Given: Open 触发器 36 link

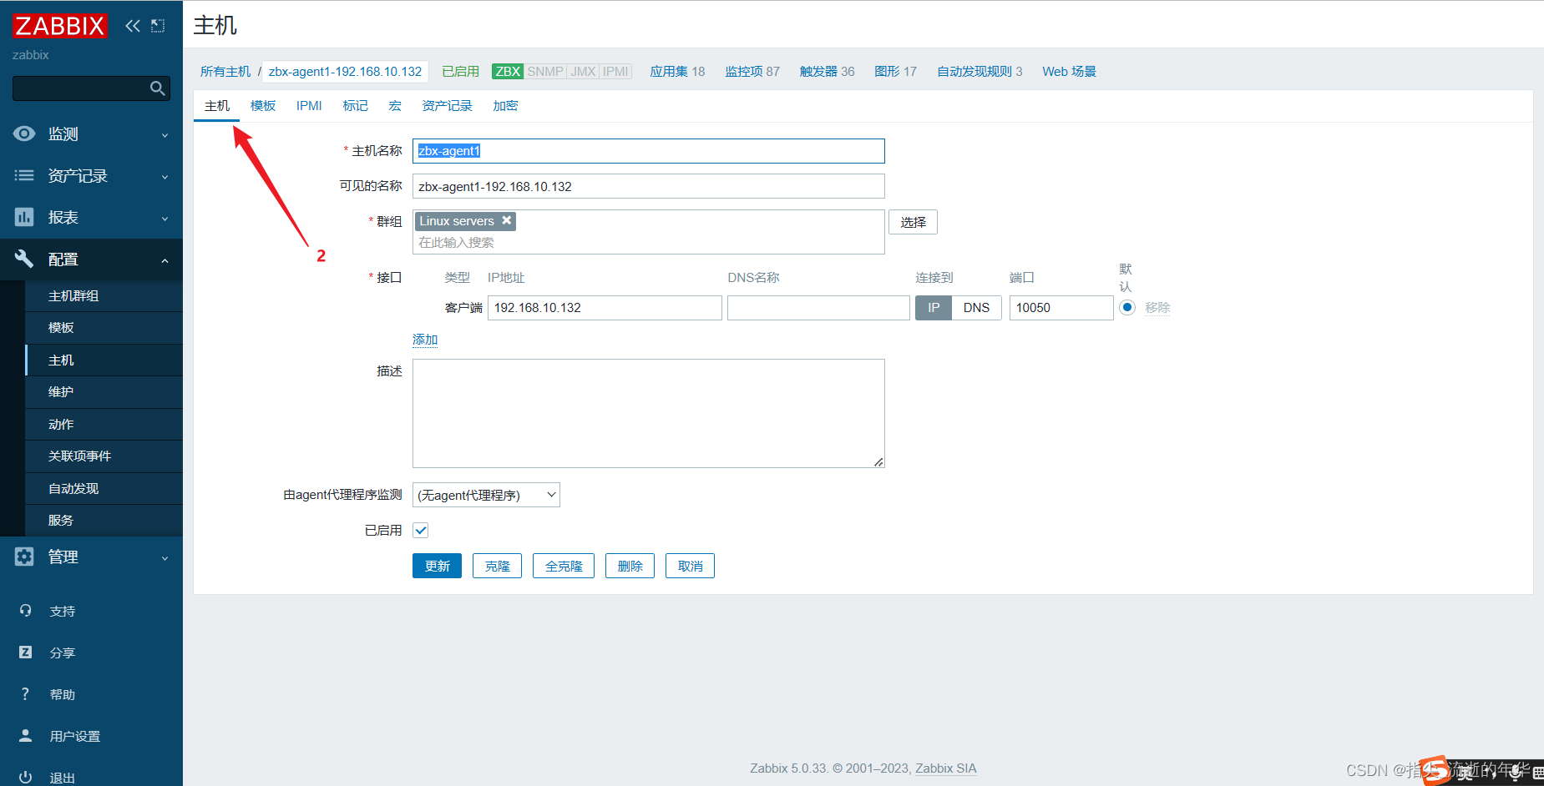Looking at the screenshot, I should 827,72.
